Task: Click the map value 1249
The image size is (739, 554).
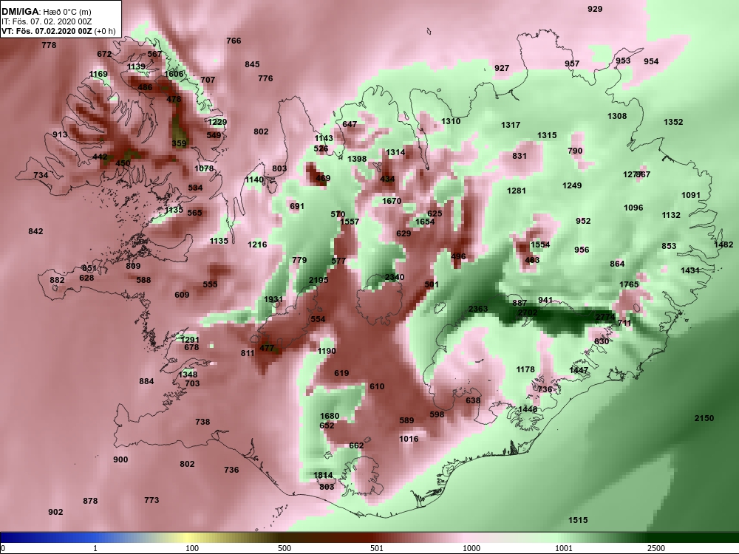Action: [x=572, y=185]
